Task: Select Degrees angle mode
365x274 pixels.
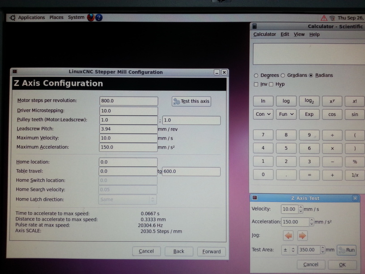Action: (266, 75)
